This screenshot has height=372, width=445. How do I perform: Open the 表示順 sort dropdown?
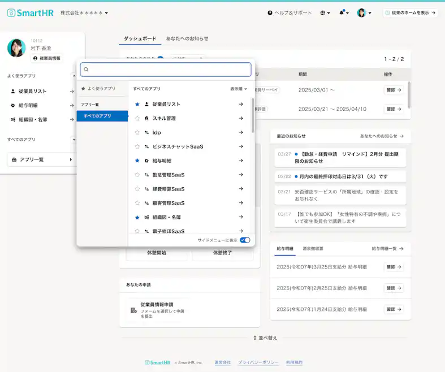point(239,89)
